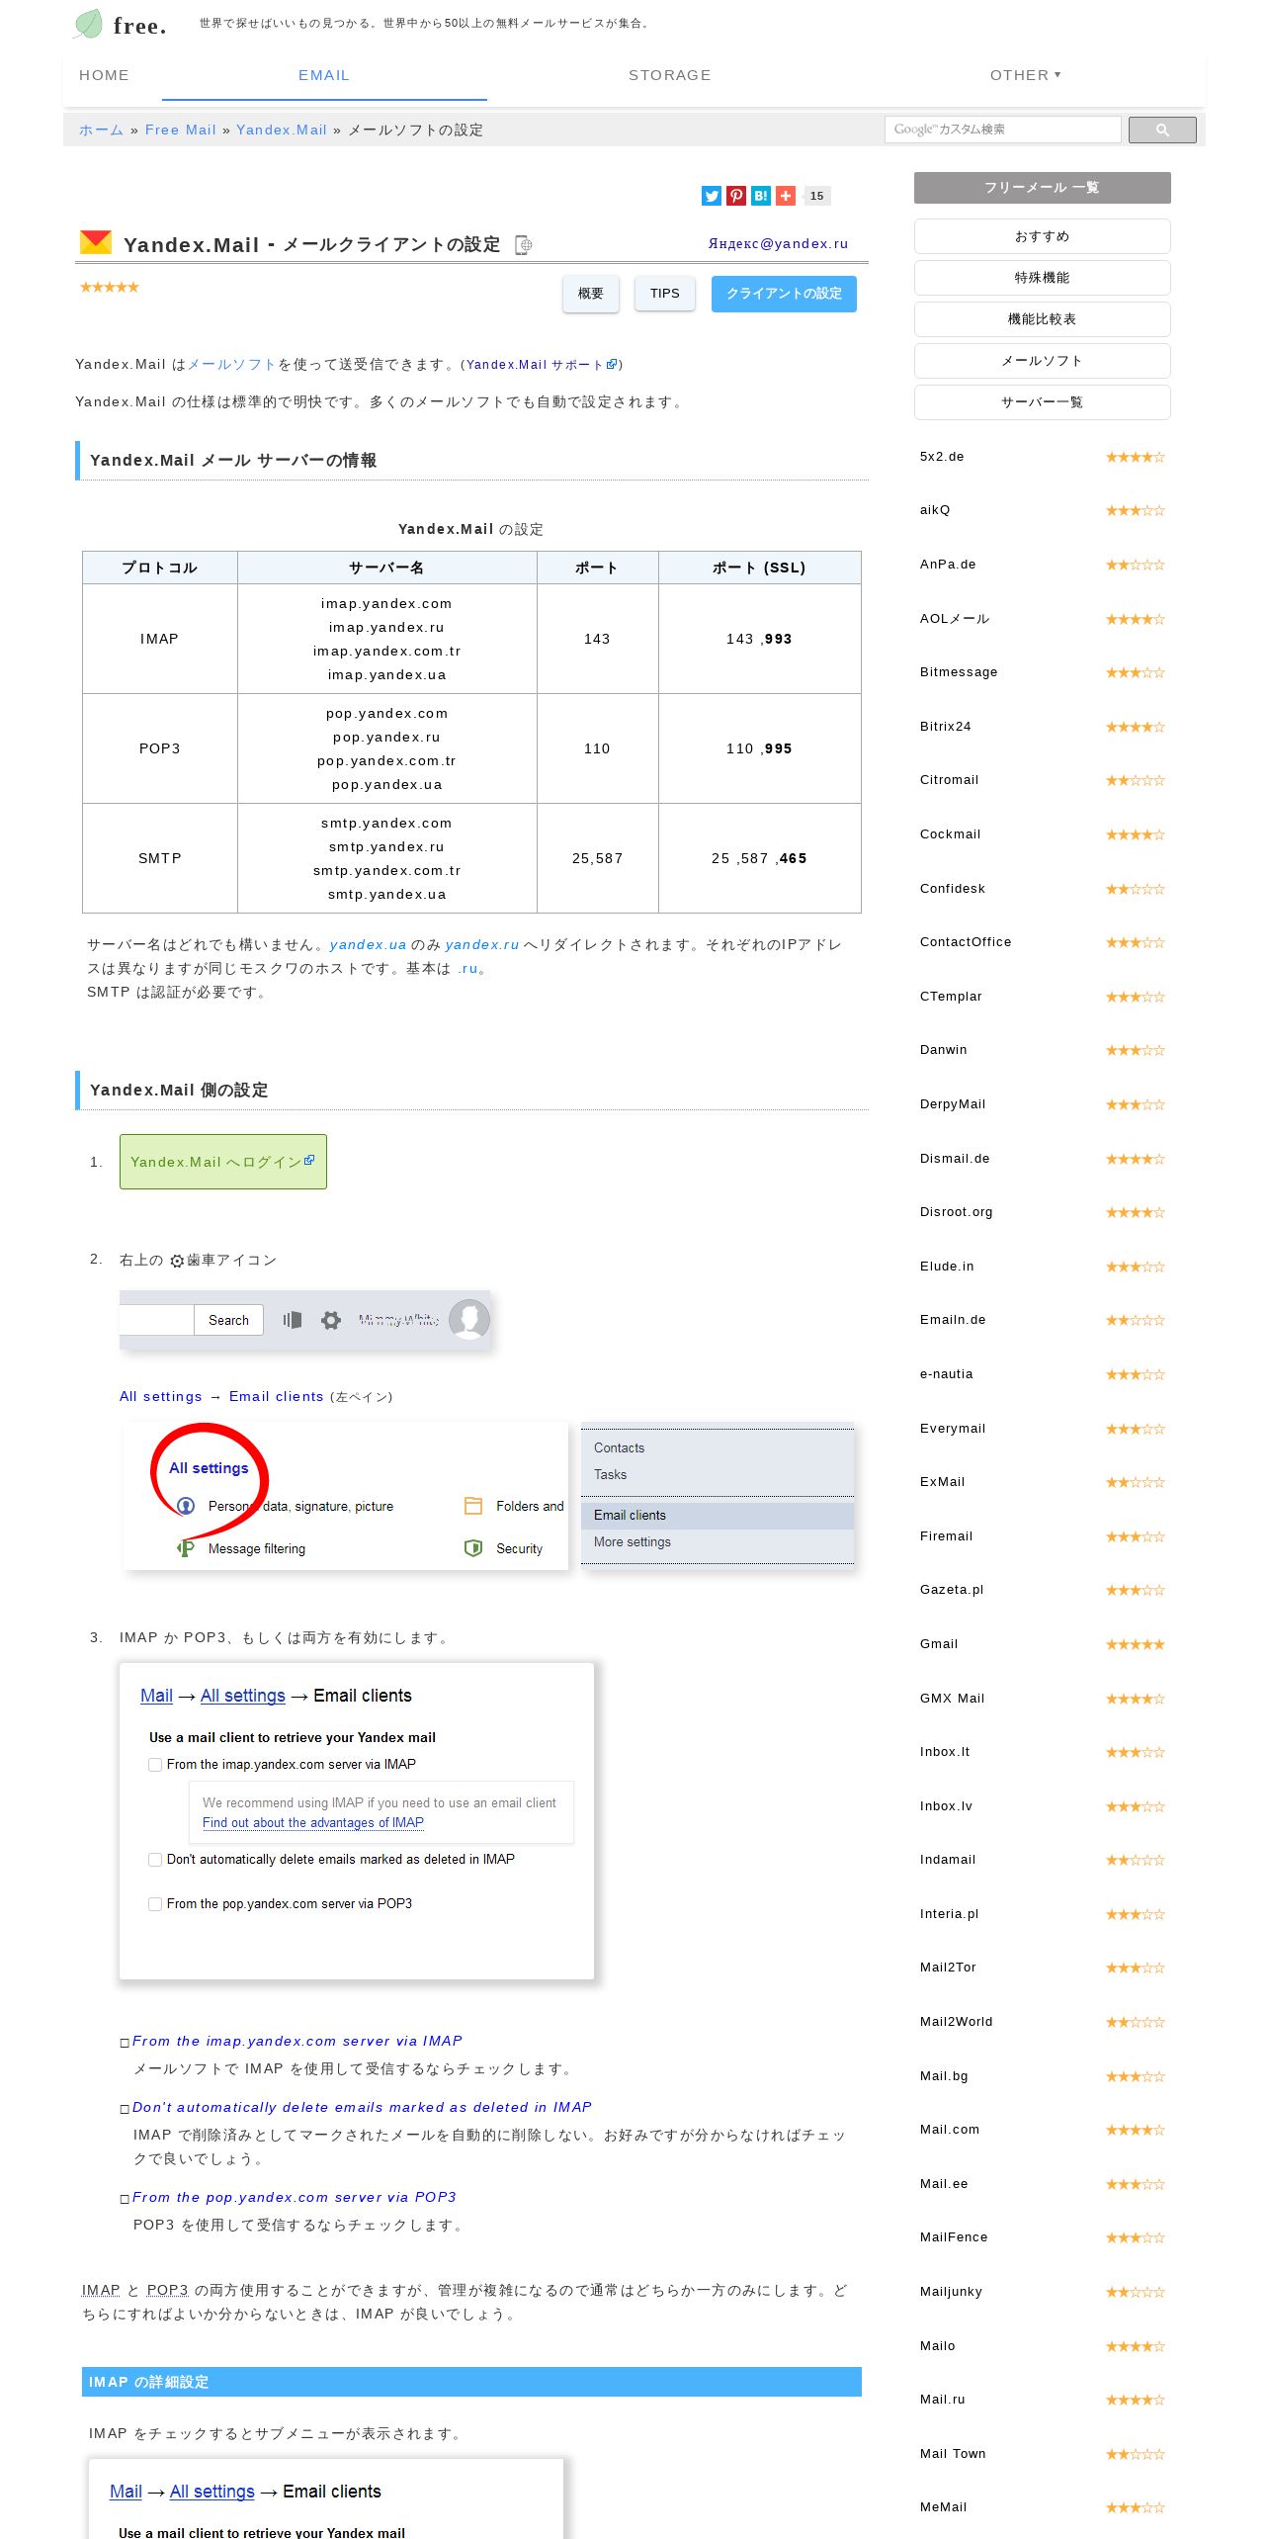Open Mail.ru in the sidebar list
The image size is (1269, 2539).
tap(942, 2400)
